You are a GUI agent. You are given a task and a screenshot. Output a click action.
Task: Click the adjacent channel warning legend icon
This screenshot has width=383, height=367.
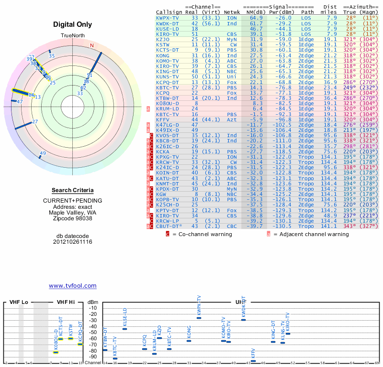[269, 234]
